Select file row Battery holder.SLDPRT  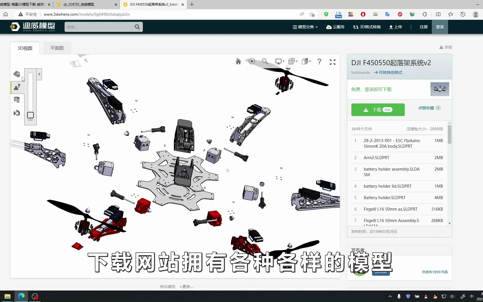click(x=397, y=198)
